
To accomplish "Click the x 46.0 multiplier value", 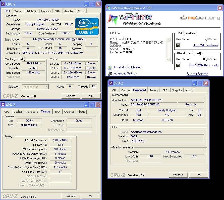I will coord(33,68).
